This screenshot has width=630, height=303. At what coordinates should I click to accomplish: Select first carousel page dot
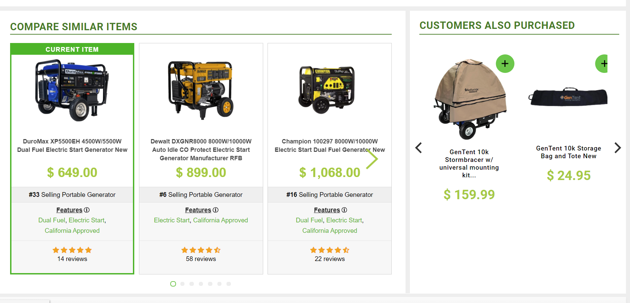coord(173,284)
